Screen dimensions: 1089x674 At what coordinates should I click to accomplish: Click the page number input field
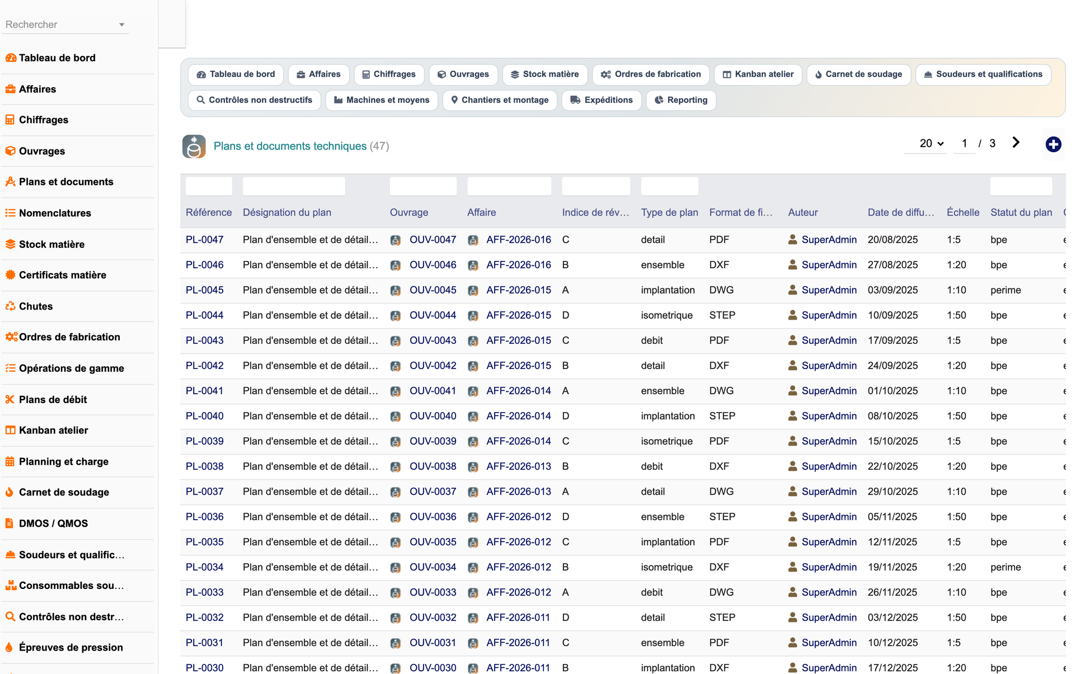(x=964, y=144)
